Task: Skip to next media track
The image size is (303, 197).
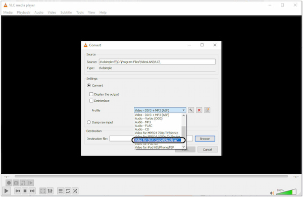Action: pos(32,191)
